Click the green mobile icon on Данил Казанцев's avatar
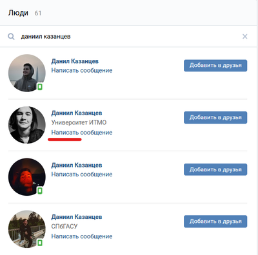The width and height of the screenshot is (258, 255). click(x=40, y=87)
